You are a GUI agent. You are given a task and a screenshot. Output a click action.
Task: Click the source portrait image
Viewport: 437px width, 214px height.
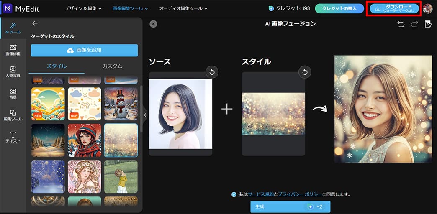(x=180, y=114)
